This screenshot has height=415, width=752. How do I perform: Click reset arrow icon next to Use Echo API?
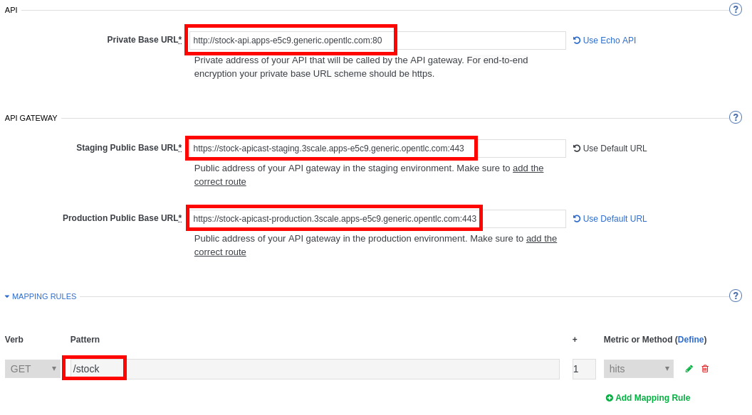pyautogui.click(x=577, y=41)
